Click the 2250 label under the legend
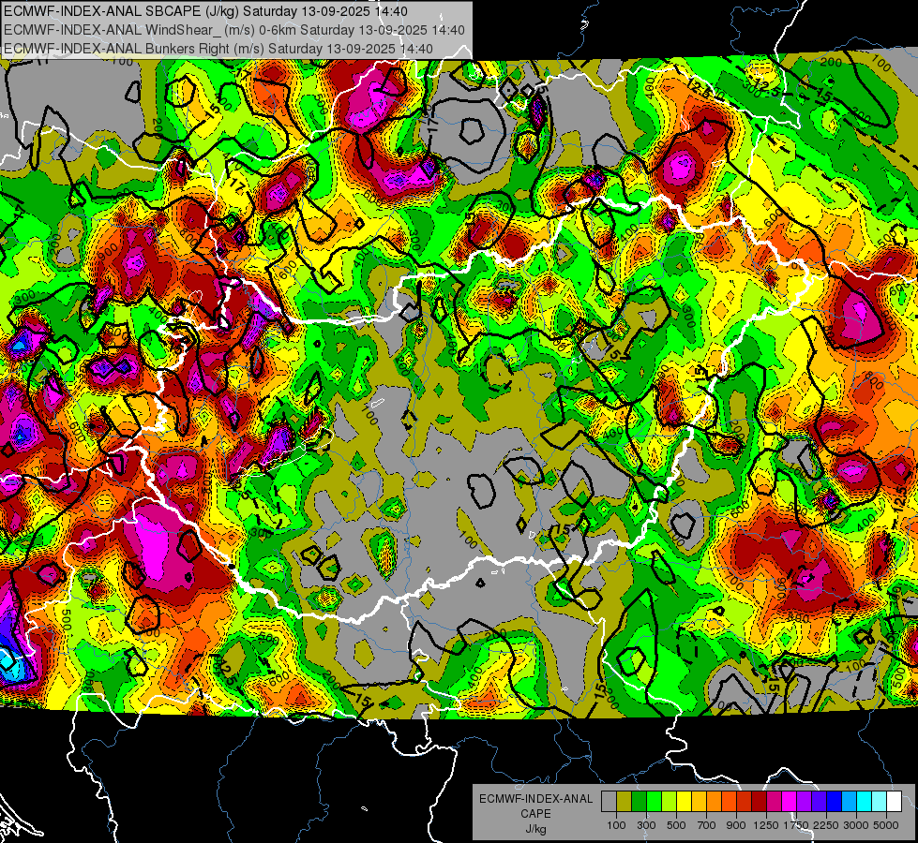 [x=825, y=825]
